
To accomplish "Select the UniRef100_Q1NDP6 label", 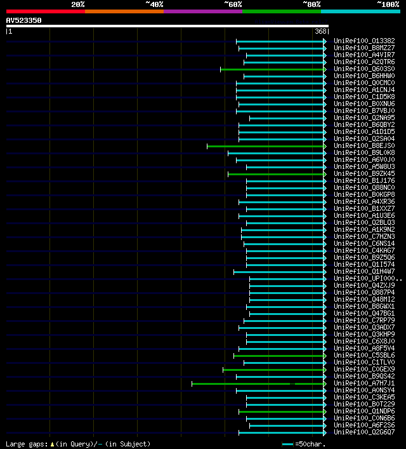I will tap(364, 411).
